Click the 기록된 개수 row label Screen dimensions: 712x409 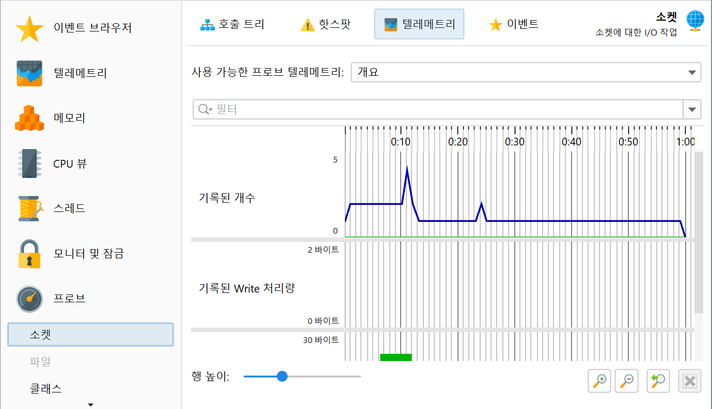tap(227, 198)
